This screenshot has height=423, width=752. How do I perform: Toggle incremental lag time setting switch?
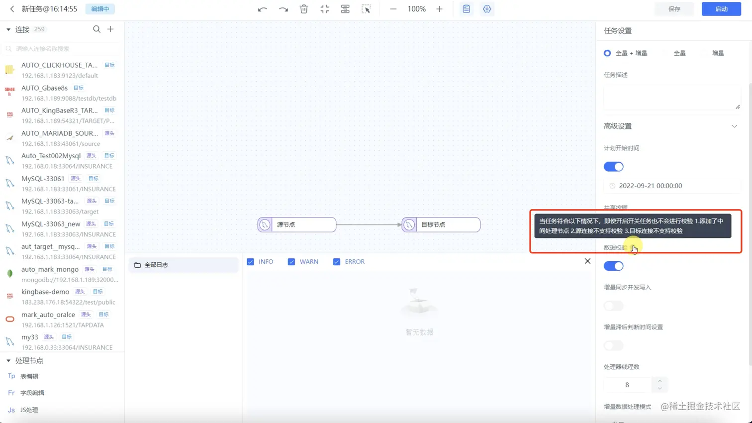click(613, 346)
